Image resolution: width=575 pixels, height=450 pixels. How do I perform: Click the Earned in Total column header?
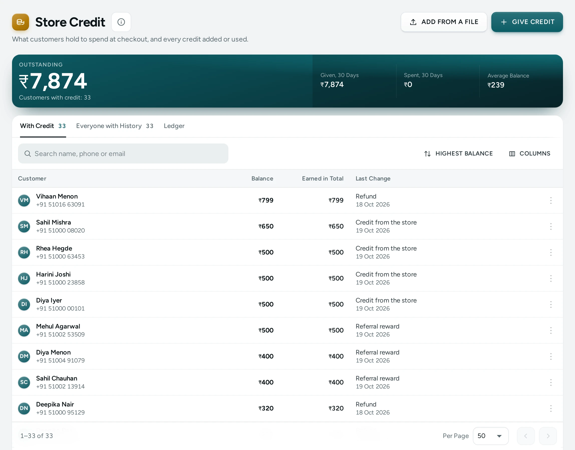point(323,178)
